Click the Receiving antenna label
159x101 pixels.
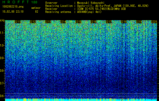point(58,12)
